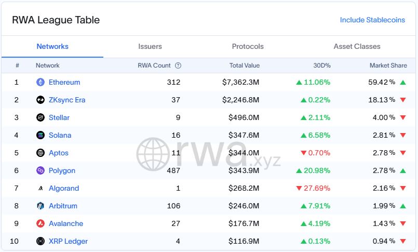Click the Algorand logo icon
Image resolution: width=418 pixels, height=252 pixels.
coord(41,188)
